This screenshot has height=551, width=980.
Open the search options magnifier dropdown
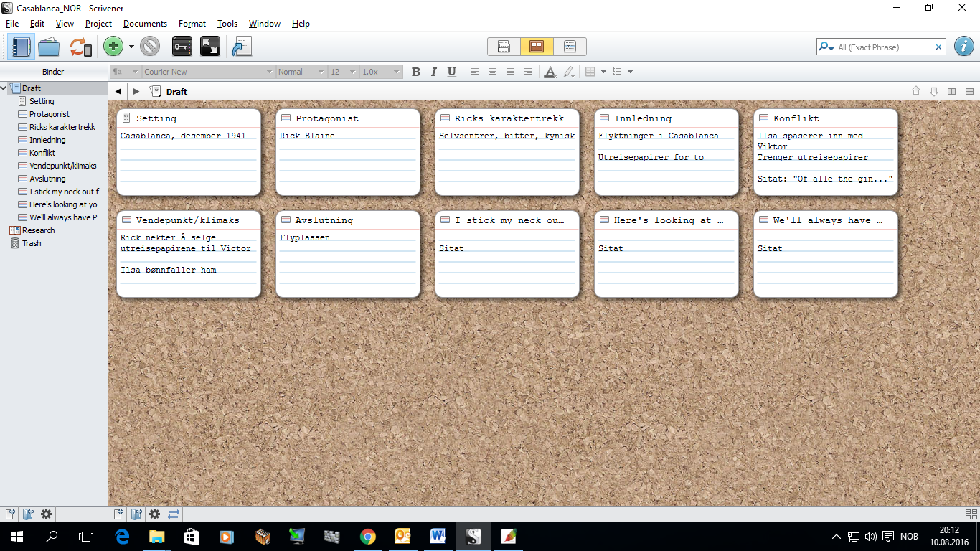tap(825, 47)
